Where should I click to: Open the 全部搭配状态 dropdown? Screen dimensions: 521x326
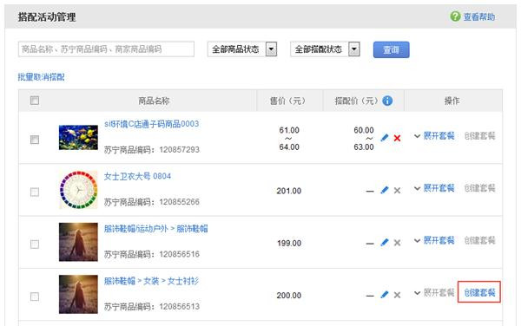click(325, 49)
